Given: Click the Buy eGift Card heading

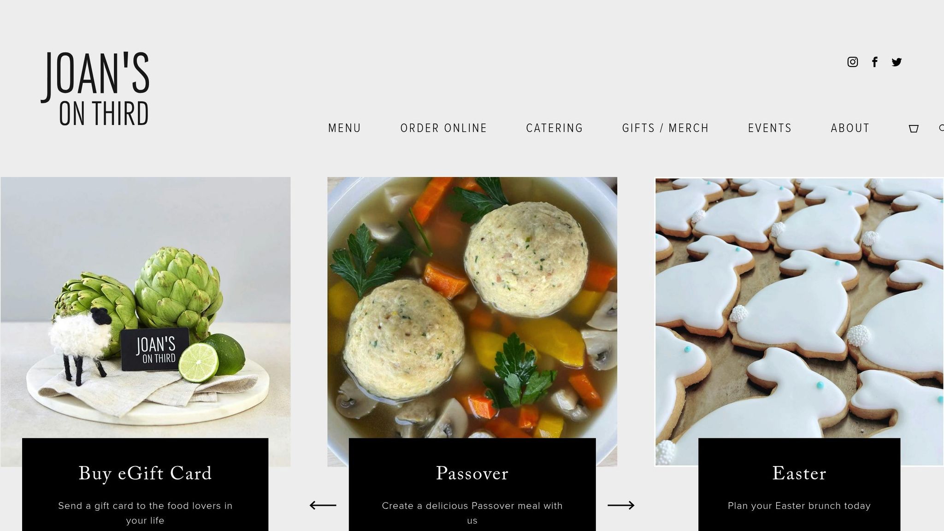Looking at the screenshot, I should [145, 473].
